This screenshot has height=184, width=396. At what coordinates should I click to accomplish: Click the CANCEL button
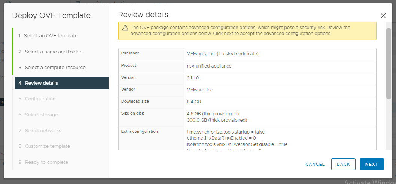(x=315, y=164)
